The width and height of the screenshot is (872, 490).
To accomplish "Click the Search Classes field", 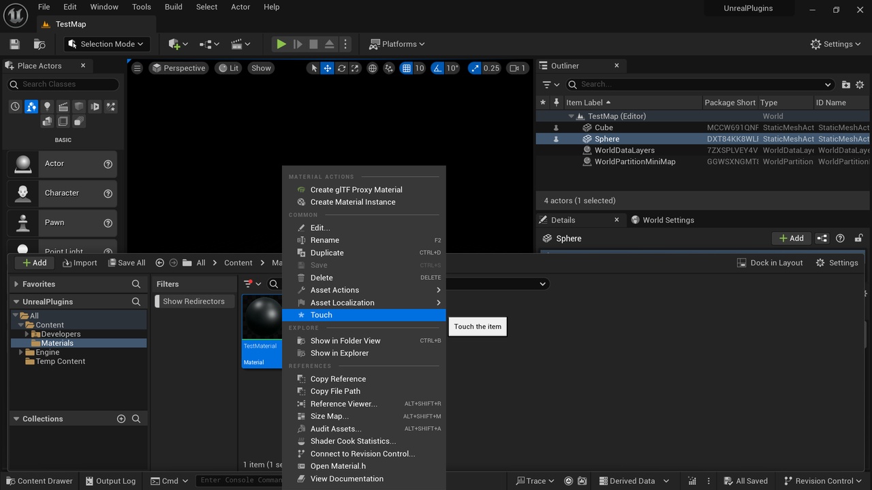I will coord(63,84).
